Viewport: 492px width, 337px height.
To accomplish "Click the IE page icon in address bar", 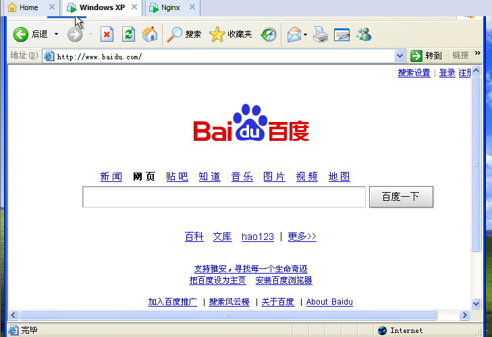I will pyautogui.click(x=49, y=56).
